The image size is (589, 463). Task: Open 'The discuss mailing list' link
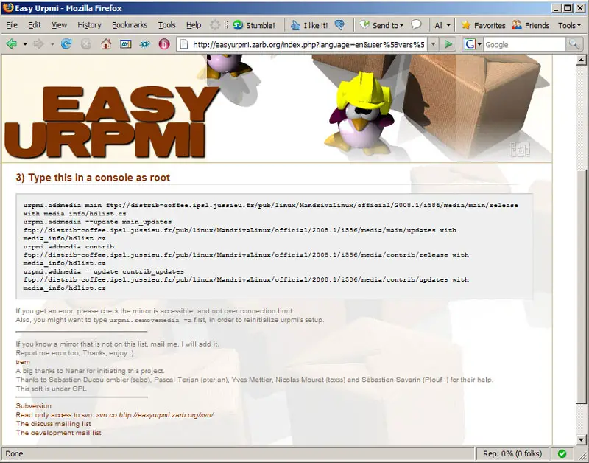tap(53, 424)
